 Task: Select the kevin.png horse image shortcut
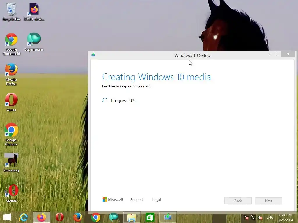coord(11,163)
